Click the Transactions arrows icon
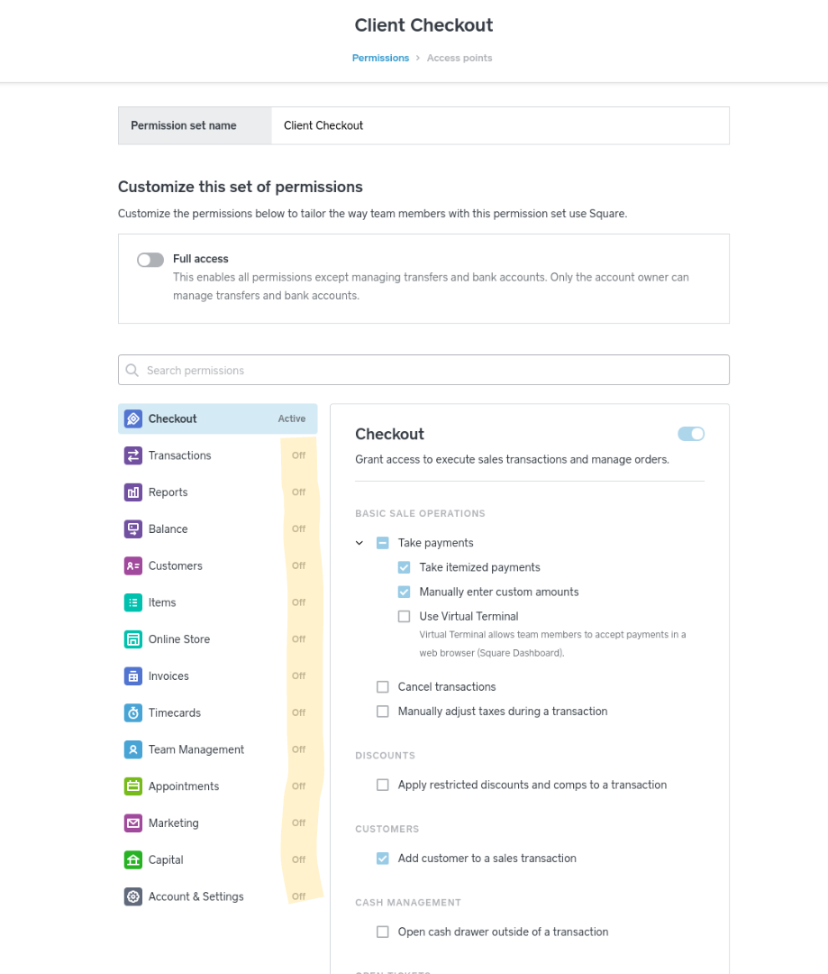This screenshot has width=828, height=974. tap(133, 455)
